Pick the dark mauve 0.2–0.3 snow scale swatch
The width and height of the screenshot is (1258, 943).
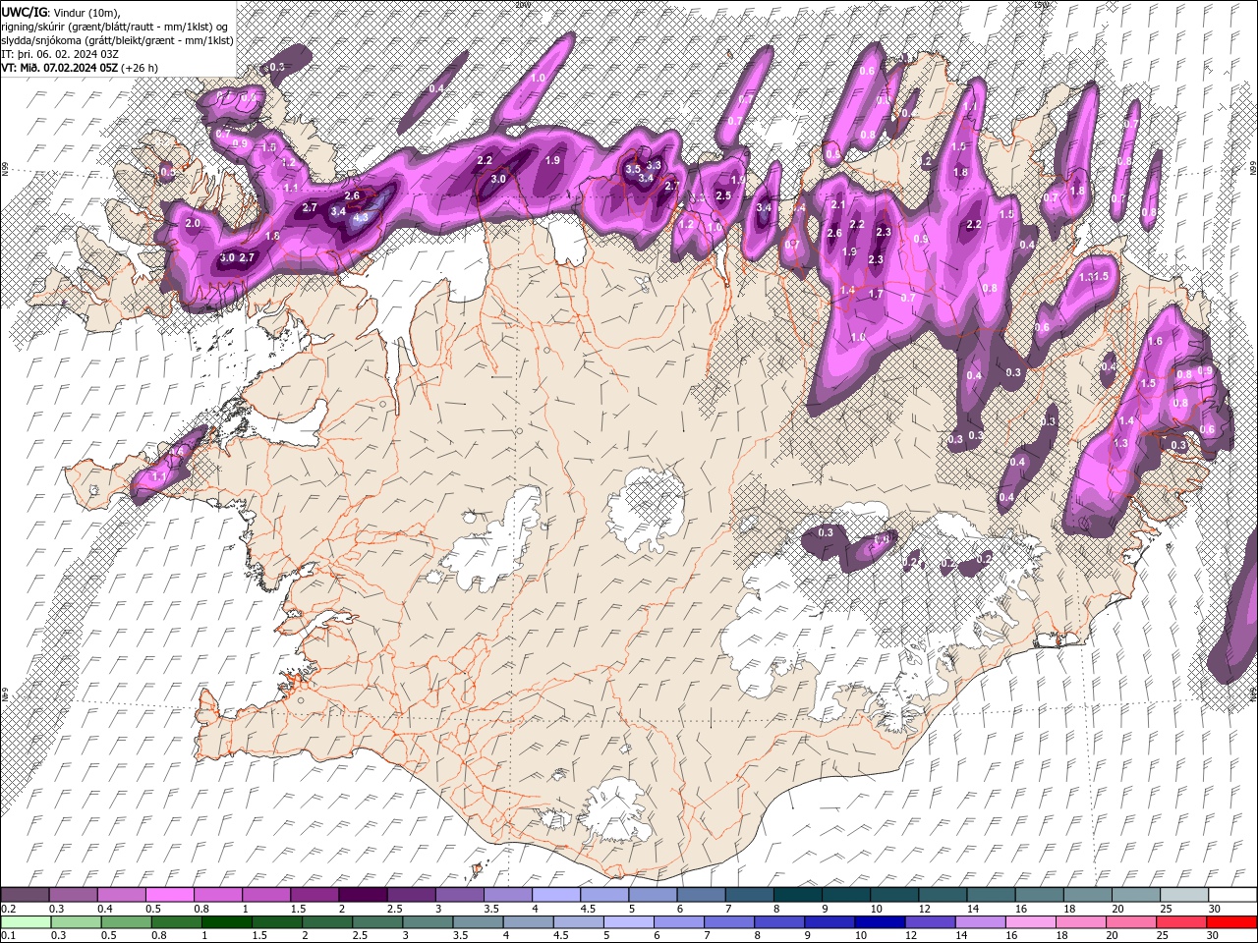coord(25,894)
